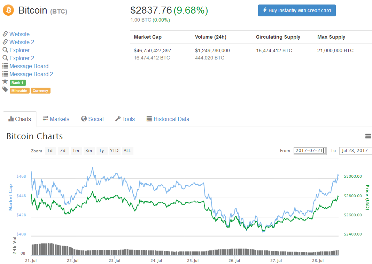This screenshot has height=264, width=372.
Task: Open the chart hamburger menu icon
Action: (x=368, y=136)
